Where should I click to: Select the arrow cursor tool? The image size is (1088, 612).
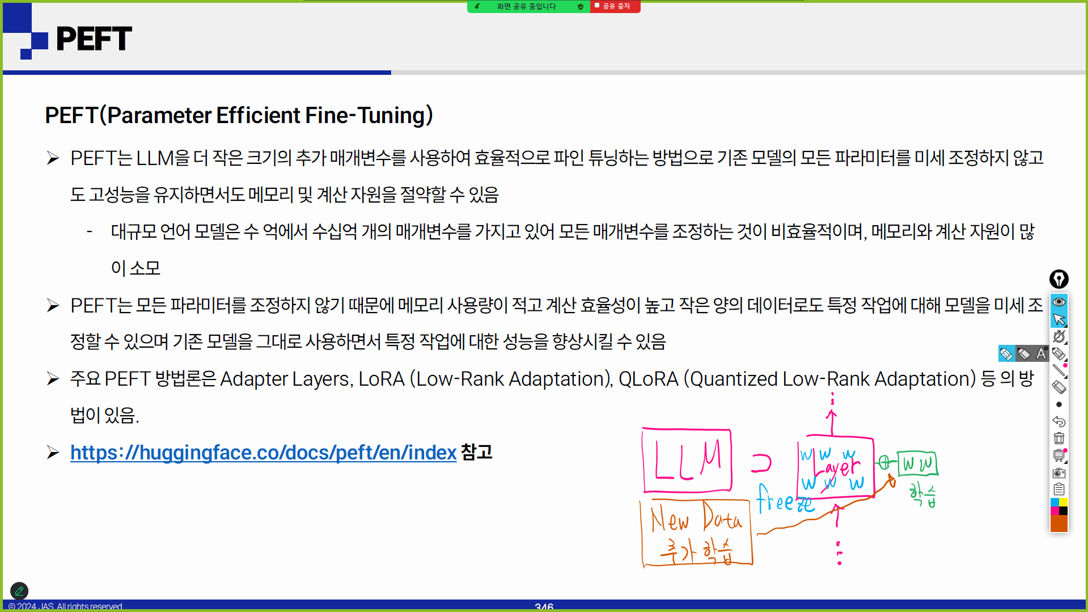(1059, 319)
